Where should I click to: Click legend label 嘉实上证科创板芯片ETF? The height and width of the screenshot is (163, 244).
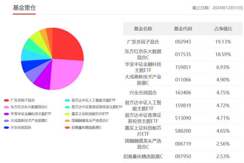pos(90,114)
